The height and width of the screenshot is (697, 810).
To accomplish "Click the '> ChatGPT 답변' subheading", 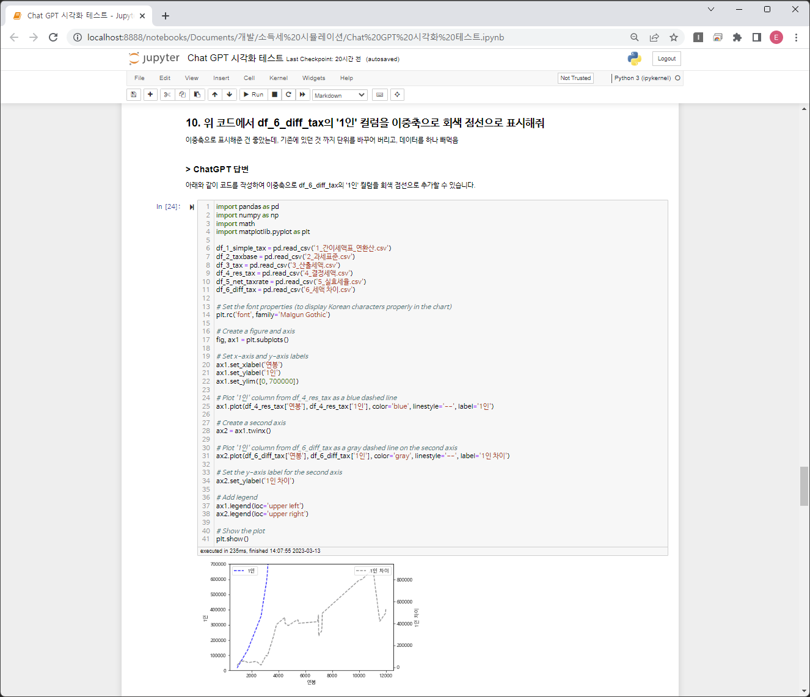I will pyautogui.click(x=217, y=169).
